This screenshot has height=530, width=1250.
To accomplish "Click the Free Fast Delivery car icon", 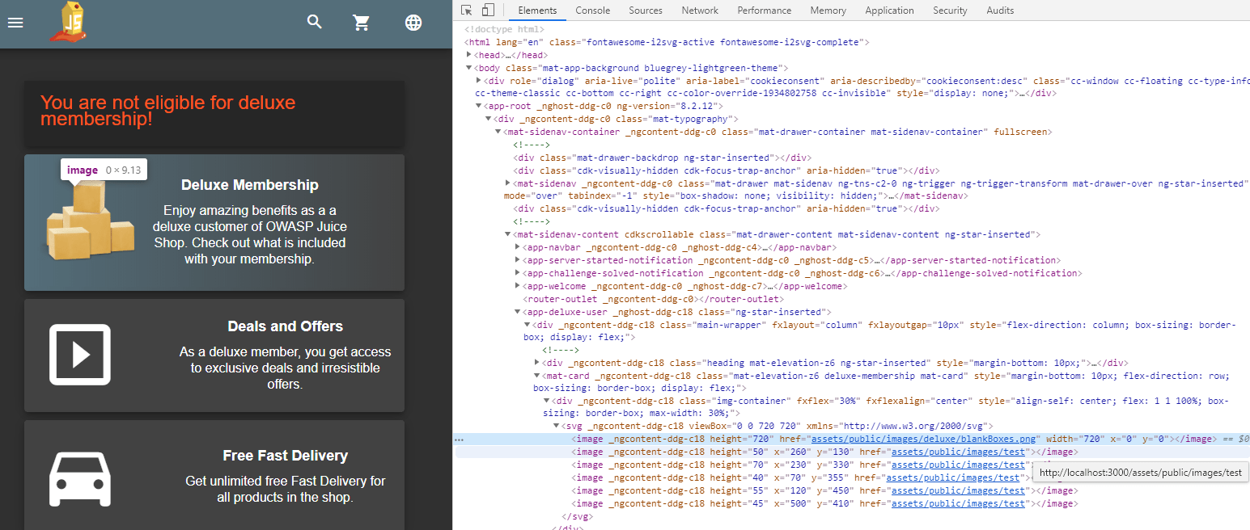I will click(x=79, y=479).
